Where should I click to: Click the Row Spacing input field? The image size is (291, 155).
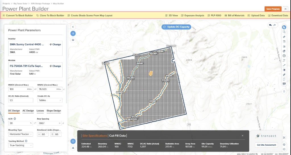(x=49, y=123)
